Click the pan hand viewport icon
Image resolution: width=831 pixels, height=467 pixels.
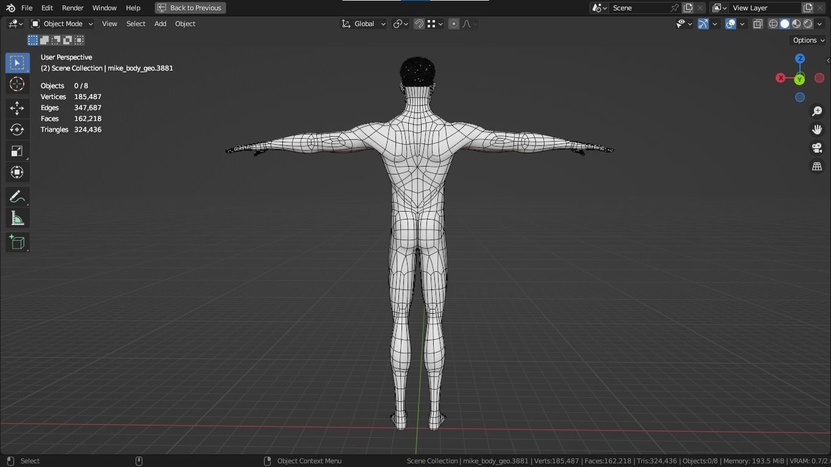(x=817, y=130)
